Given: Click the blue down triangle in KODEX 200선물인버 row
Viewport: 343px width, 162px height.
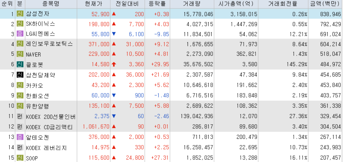Looking at the screenshot, I should pyautogui.click(x=114, y=116).
